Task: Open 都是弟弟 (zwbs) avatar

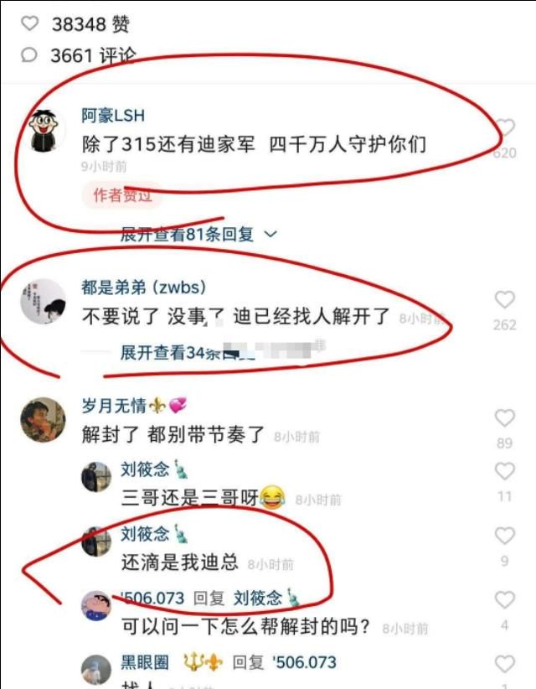Action: tap(43, 301)
